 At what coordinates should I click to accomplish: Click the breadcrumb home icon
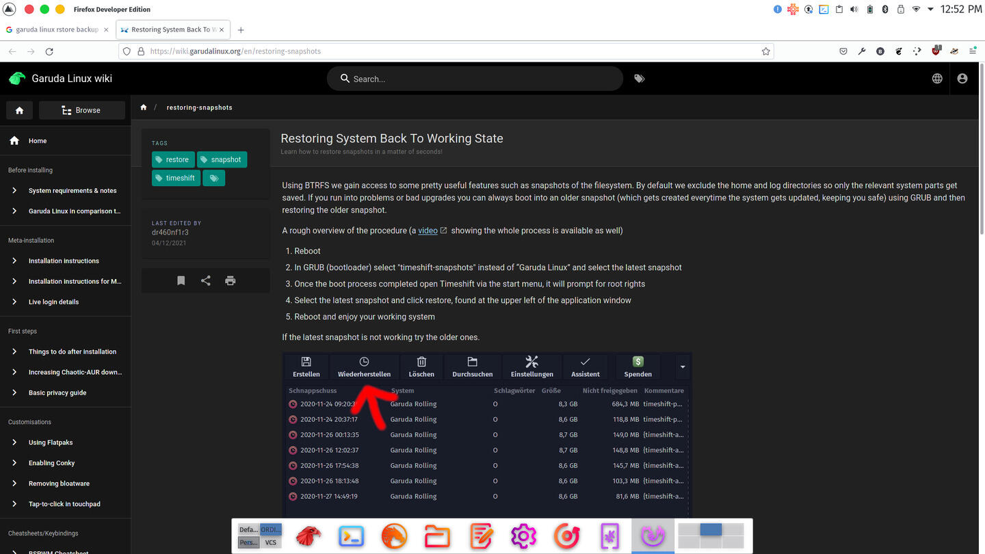[x=144, y=107]
